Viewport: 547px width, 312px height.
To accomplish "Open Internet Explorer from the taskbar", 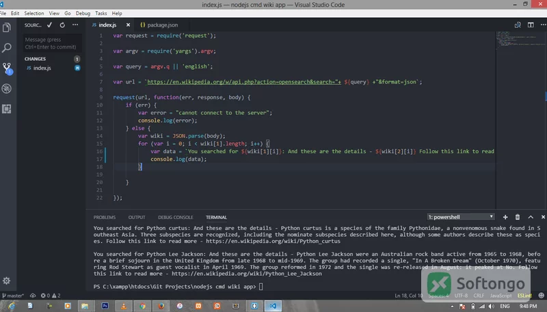I will pos(11,306).
